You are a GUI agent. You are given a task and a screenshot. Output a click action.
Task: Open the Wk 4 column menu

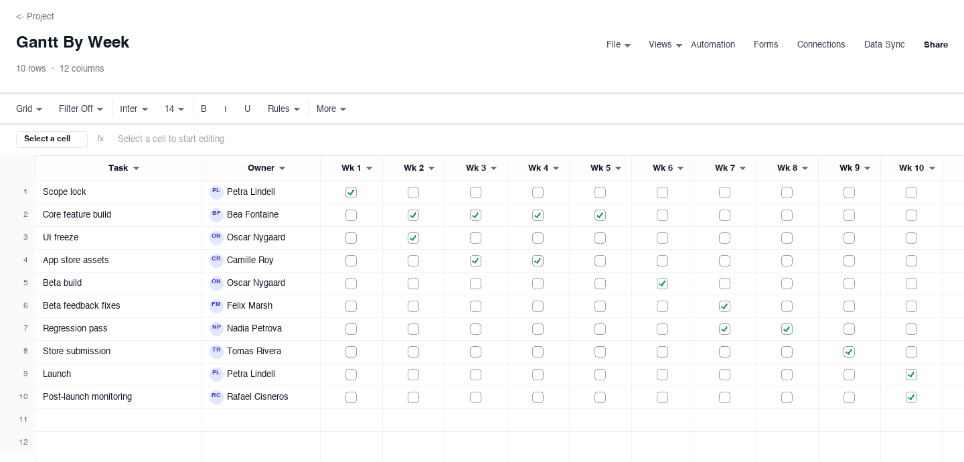pos(556,169)
